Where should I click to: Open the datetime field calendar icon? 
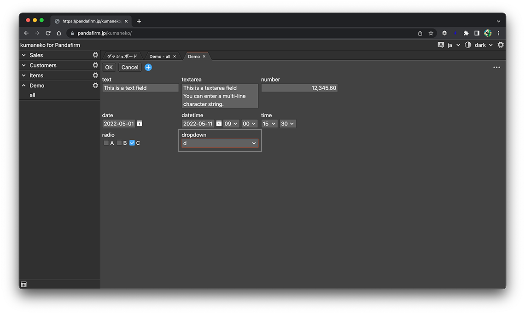click(219, 124)
